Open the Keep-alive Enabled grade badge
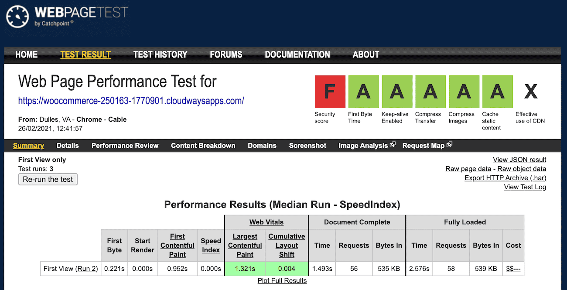567x290 pixels. [397, 92]
